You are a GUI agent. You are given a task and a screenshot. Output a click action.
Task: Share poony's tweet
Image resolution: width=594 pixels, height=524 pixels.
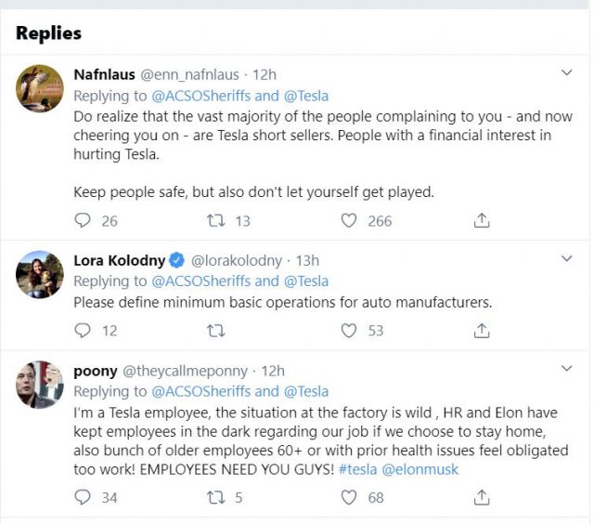pyautogui.click(x=482, y=497)
